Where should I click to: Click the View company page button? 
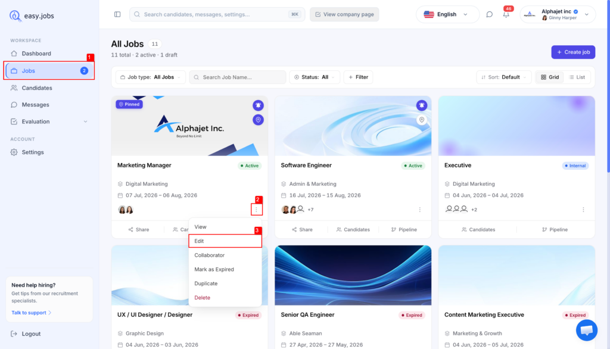point(344,14)
